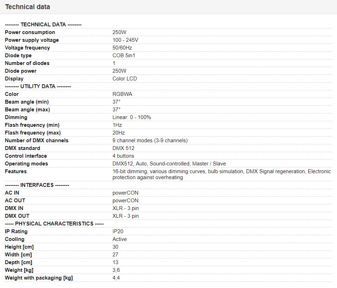Image resolution: width=337 pixels, height=288 pixels.
Task: Click the '20Hz' flash frequency value
Action: point(119,133)
